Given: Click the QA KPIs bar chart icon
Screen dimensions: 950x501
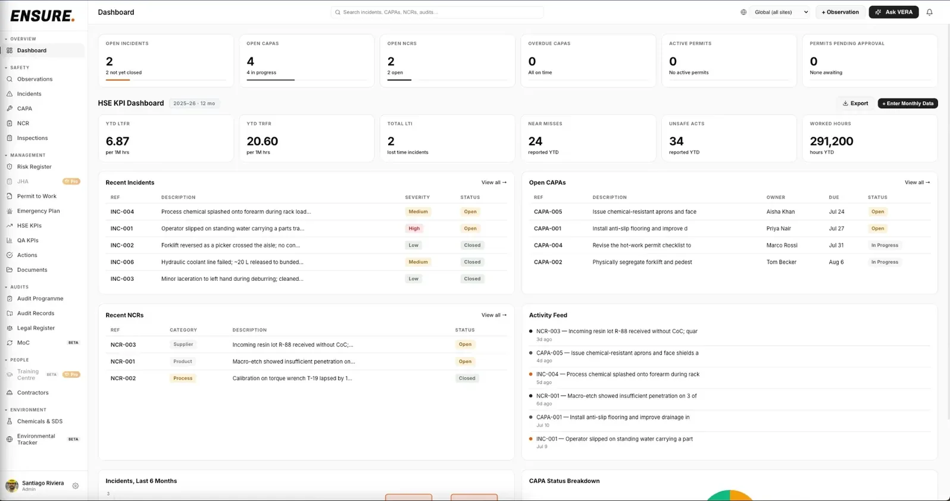Looking at the screenshot, I should click(x=10, y=240).
